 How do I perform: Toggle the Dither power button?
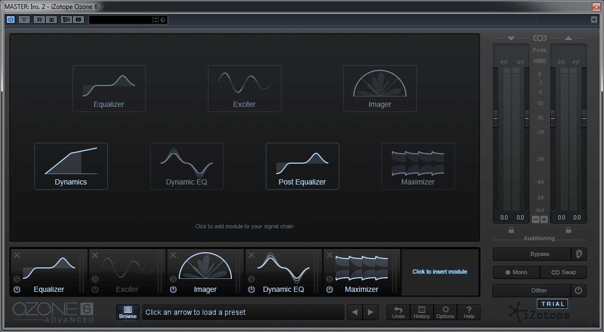click(578, 290)
